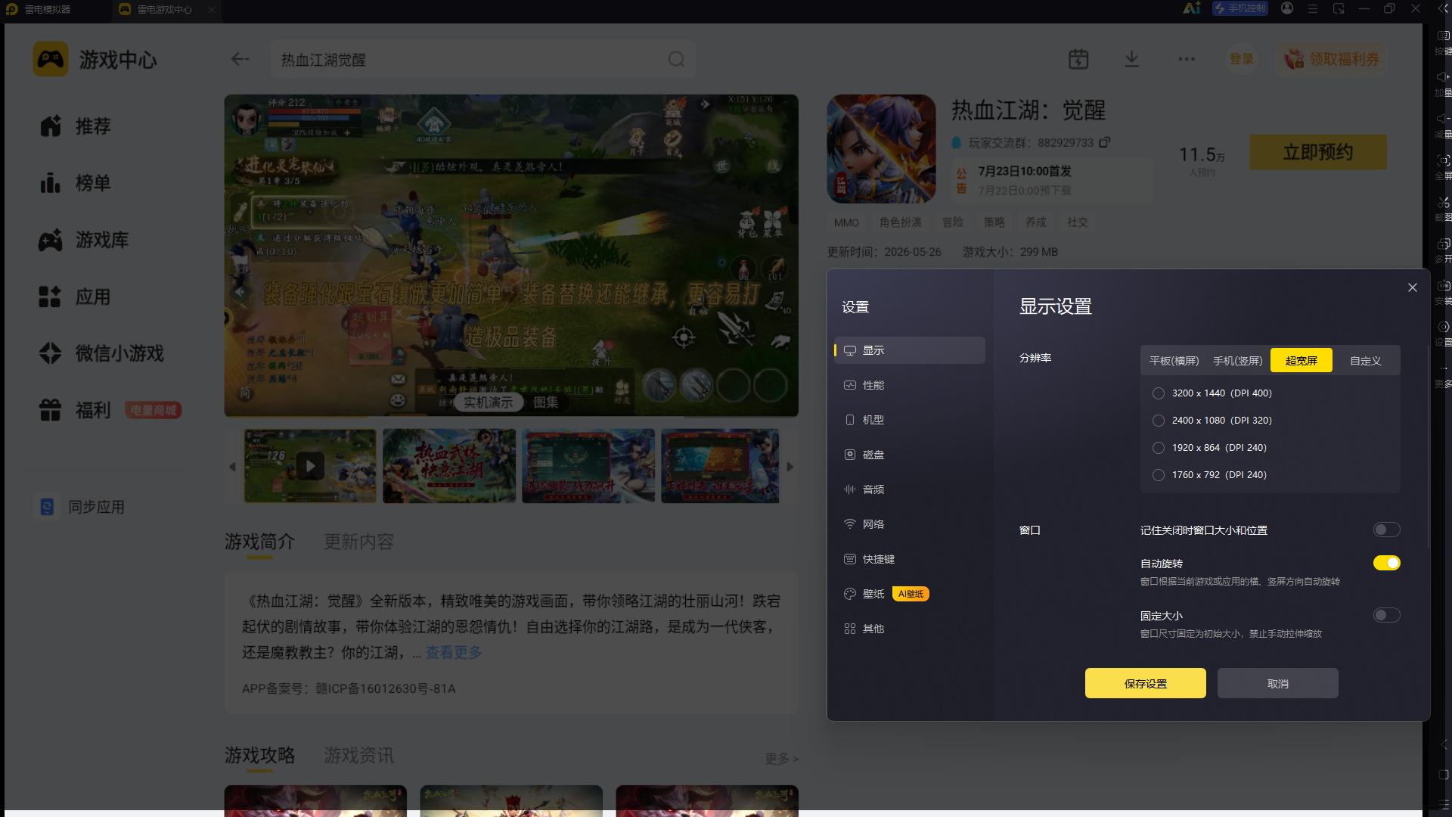Enable the fixed size (固定大小) switch
Viewport: 1452px width, 817px height.
coord(1386,615)
